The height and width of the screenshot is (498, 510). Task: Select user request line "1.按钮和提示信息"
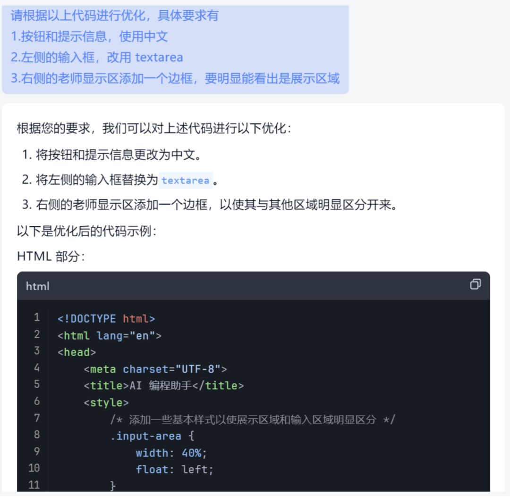pos(89,36)
